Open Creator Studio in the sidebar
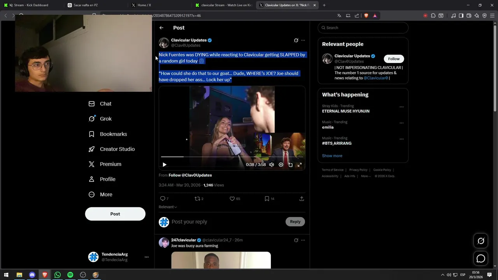Viewport: 498px width, 280px height. coord(112,149)
